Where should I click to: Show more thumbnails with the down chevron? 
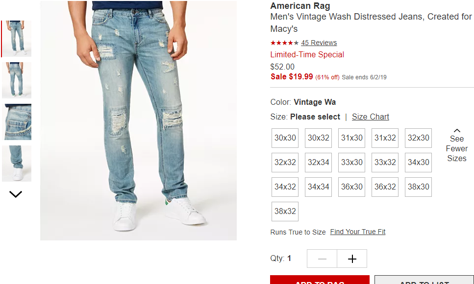point(16,194)
